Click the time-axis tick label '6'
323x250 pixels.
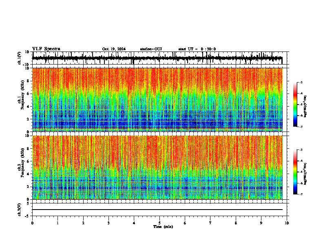coord(185,223)
